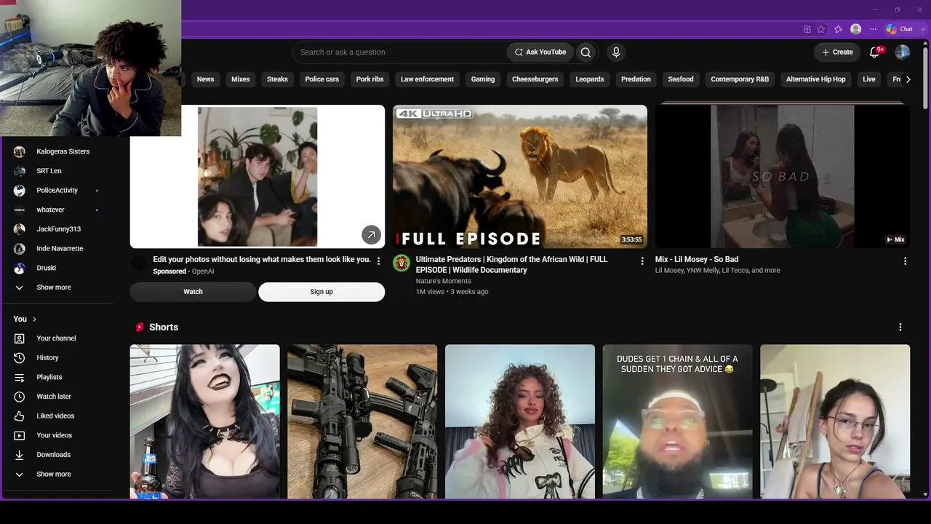Open options menu for Ultimate Predators video
Screen dimensions: 931x524
tap(642, 261)
